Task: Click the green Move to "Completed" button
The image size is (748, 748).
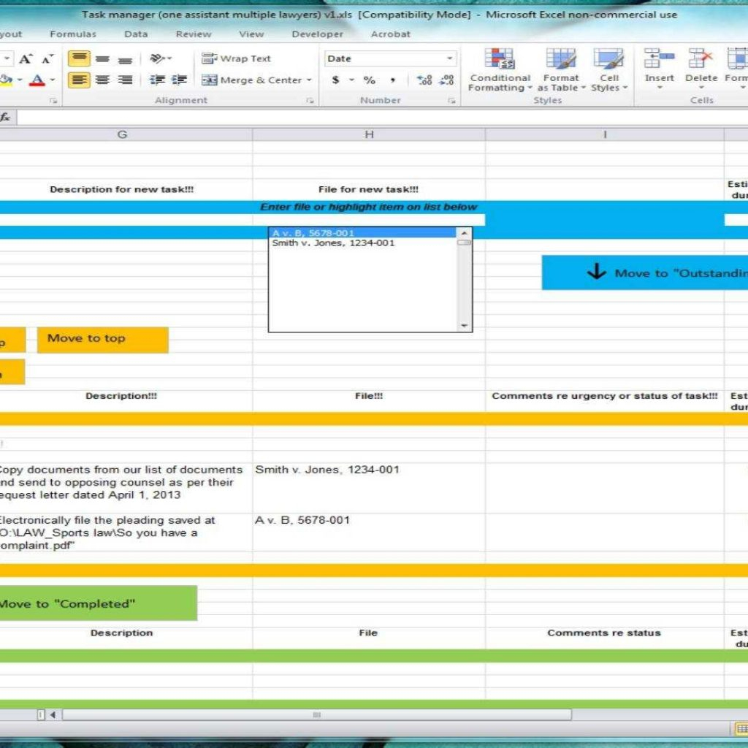Action: pyautogui.click(x=98, y=603)
